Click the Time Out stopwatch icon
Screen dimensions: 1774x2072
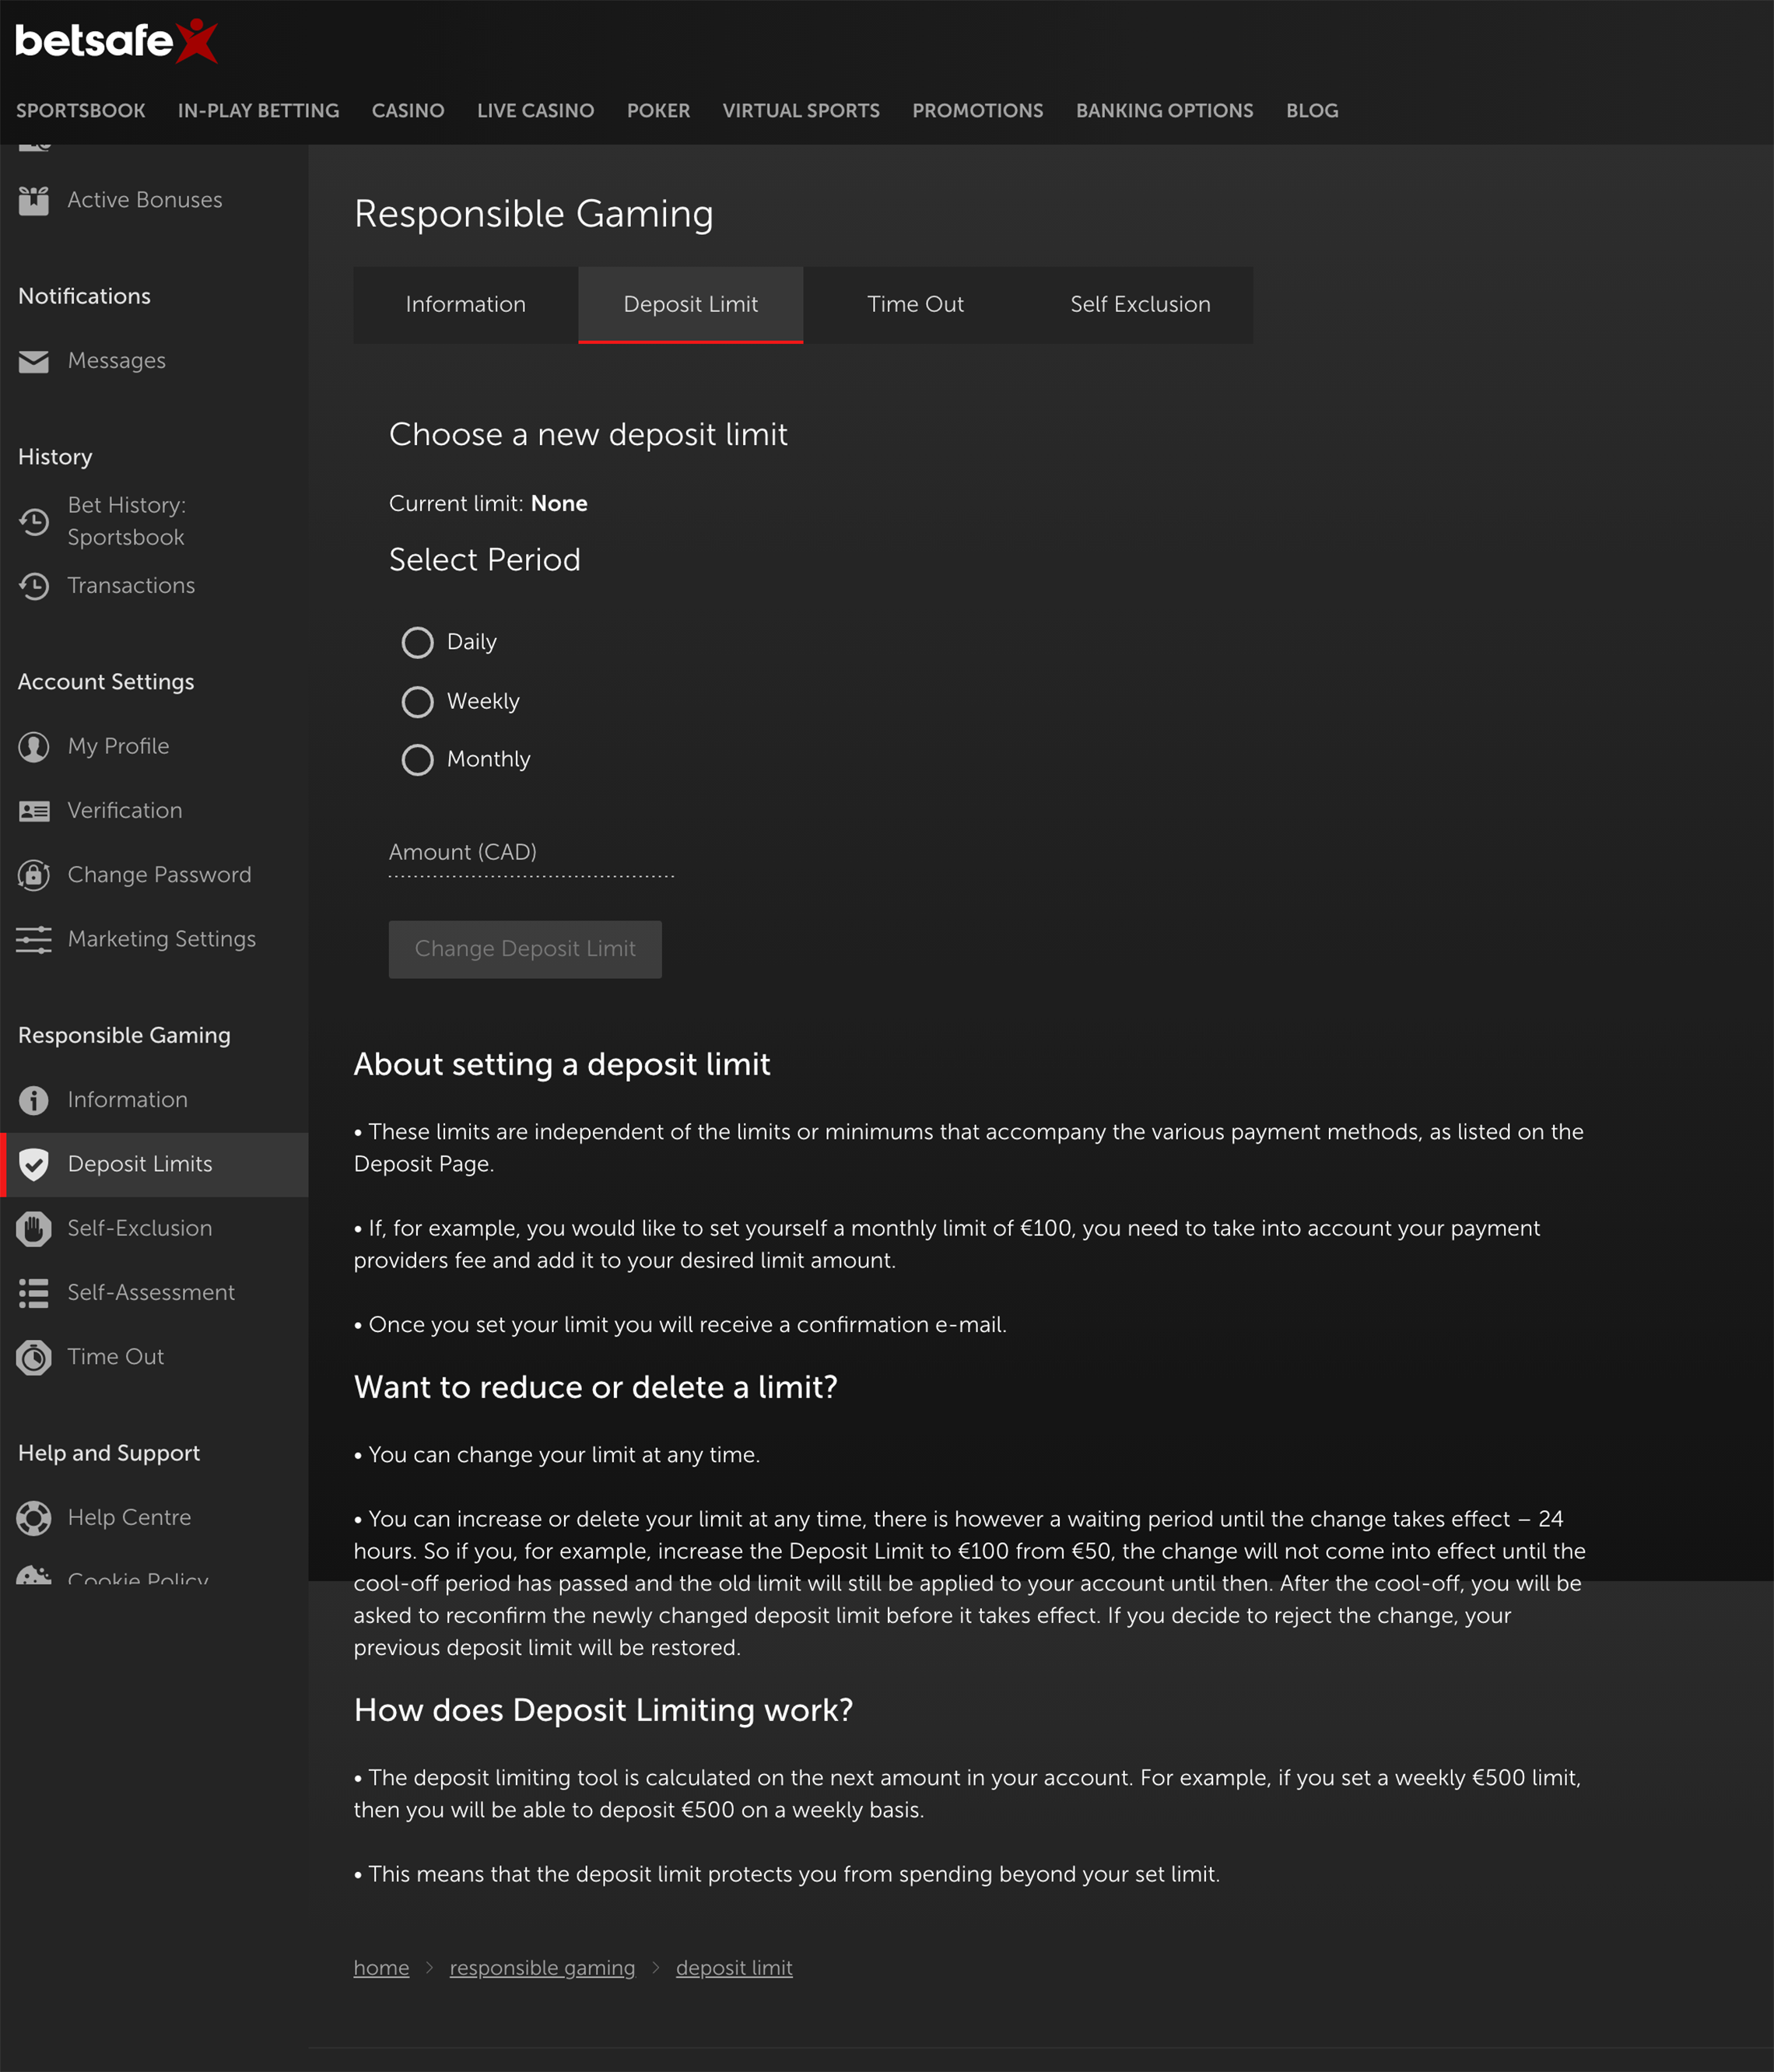[x=33, y=1357]
